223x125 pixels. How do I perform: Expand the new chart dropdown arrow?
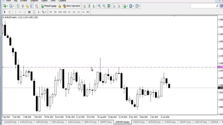click(7, 6)
